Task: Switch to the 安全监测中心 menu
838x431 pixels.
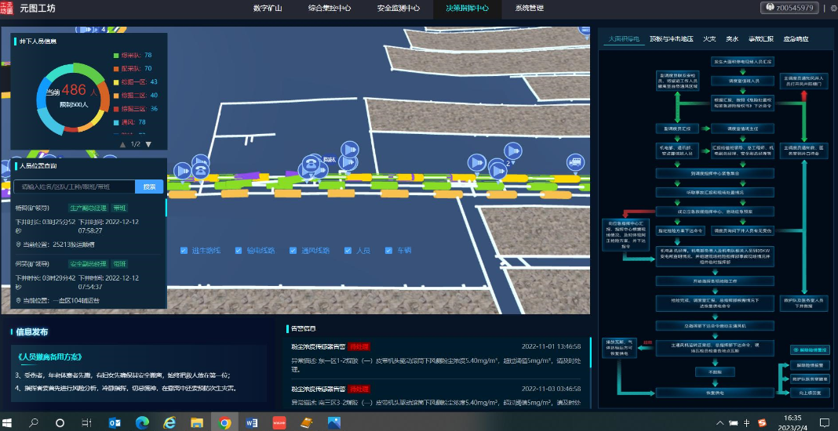Action: (x=398, y=8)
